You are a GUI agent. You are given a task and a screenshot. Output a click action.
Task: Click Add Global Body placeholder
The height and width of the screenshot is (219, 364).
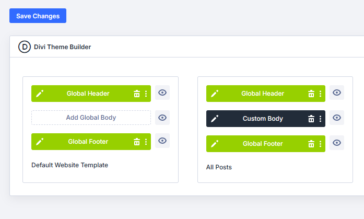(x=91, y=118)
